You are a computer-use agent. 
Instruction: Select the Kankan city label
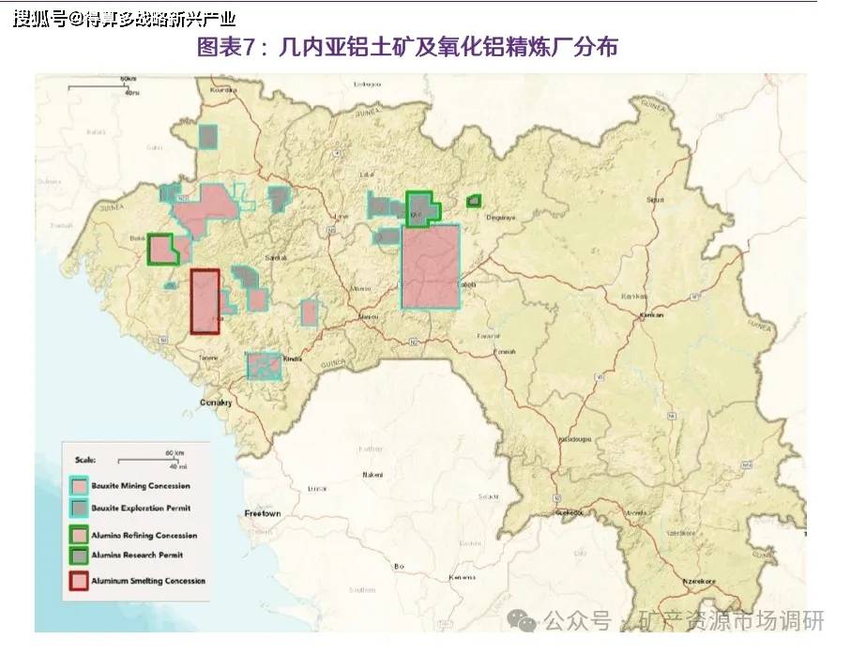click(x=651, y=316)
